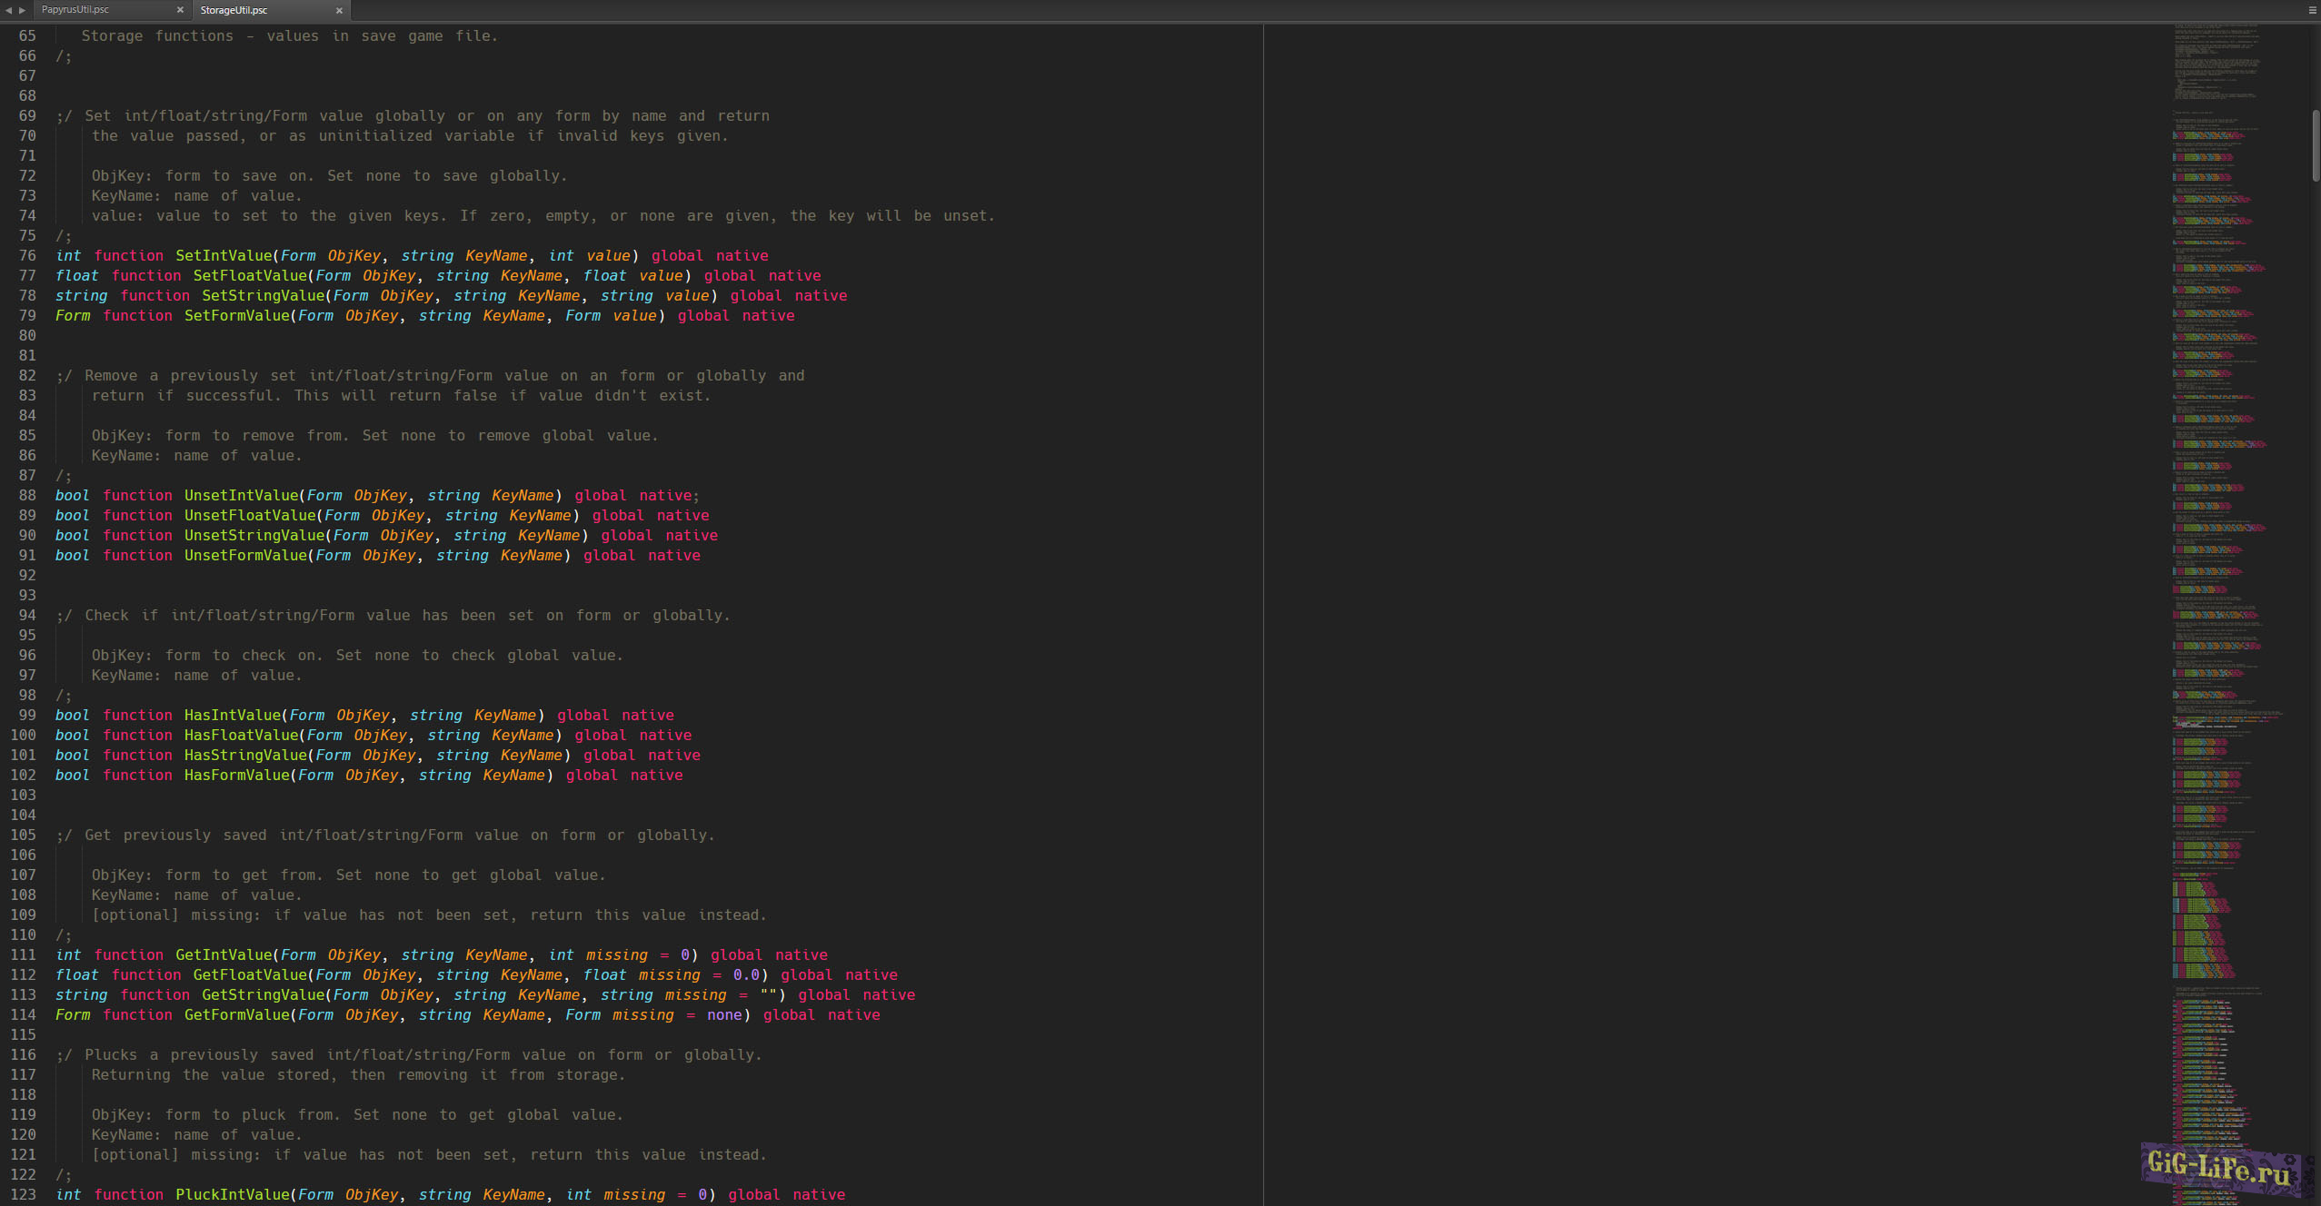Screen dimensions: 2321x1206
Task: Close the PapyrusUtil.psc tab
Action: pyautogui.click(x=181, y=11)
